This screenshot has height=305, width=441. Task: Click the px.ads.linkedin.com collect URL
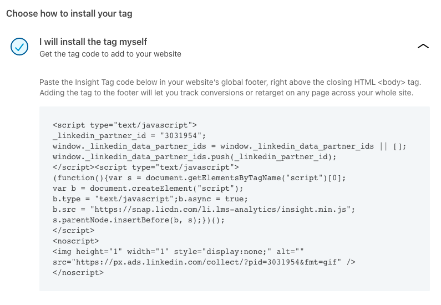(x=206, y=262)
